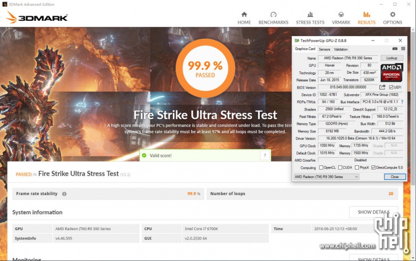The image size is (416, 261).
Task: Click the frame rate stability info icon
Action: point(65,194)
